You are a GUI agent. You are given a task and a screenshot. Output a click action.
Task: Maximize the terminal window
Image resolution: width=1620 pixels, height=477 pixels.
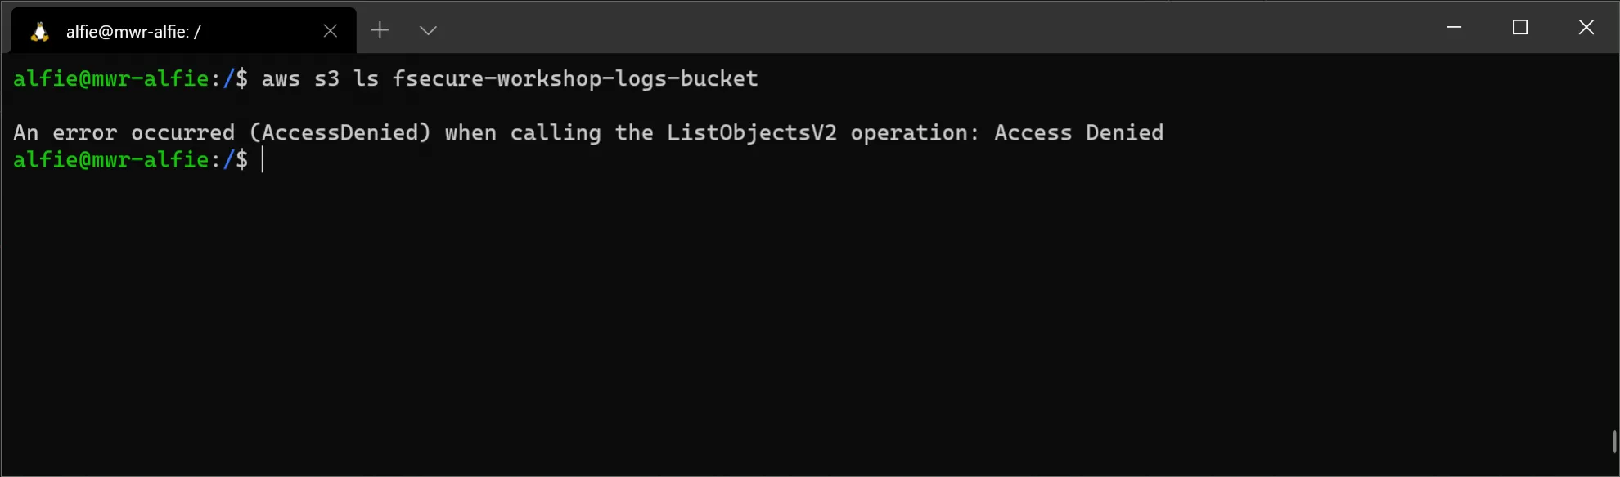[1520, 27]
